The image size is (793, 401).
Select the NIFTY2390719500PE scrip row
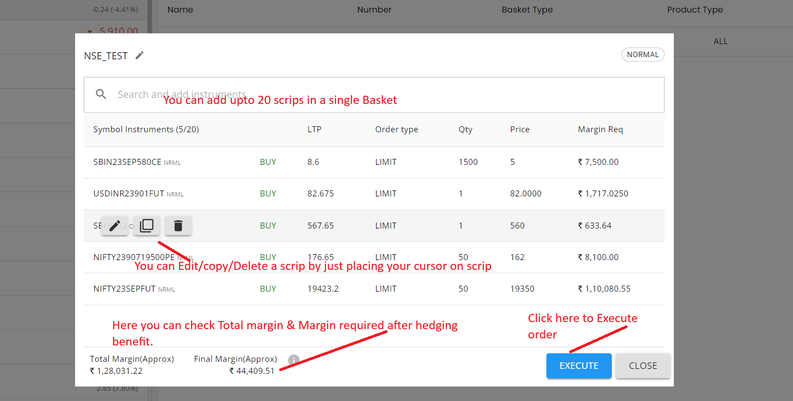coord(134,257)
